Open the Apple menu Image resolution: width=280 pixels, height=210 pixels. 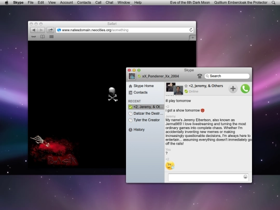(7, 3)
